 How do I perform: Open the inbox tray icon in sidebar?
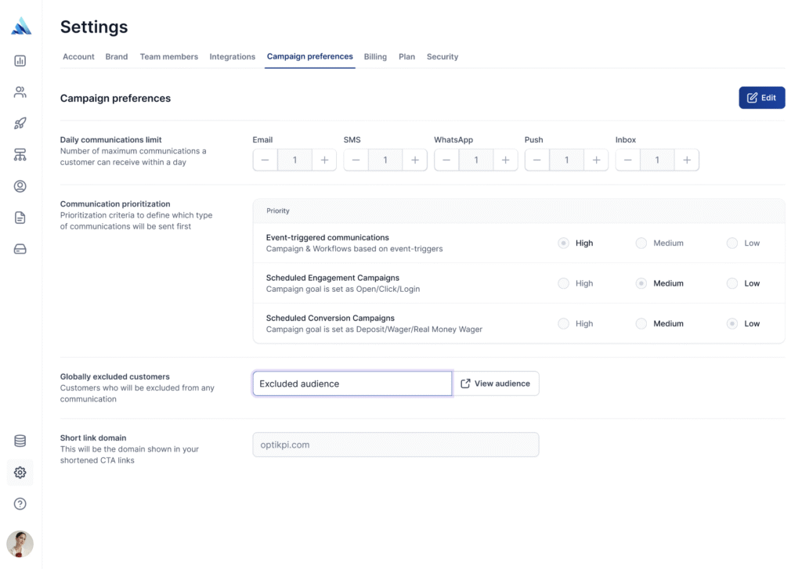(x=20, y=249)
